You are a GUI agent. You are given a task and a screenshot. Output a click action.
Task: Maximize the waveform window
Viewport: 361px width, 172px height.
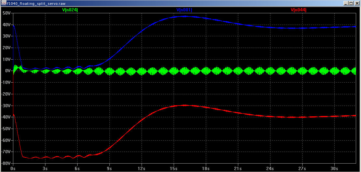pos(351,3)
